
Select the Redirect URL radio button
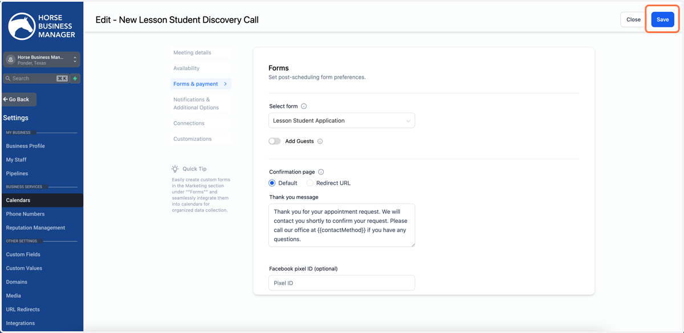tap(310, 183)
